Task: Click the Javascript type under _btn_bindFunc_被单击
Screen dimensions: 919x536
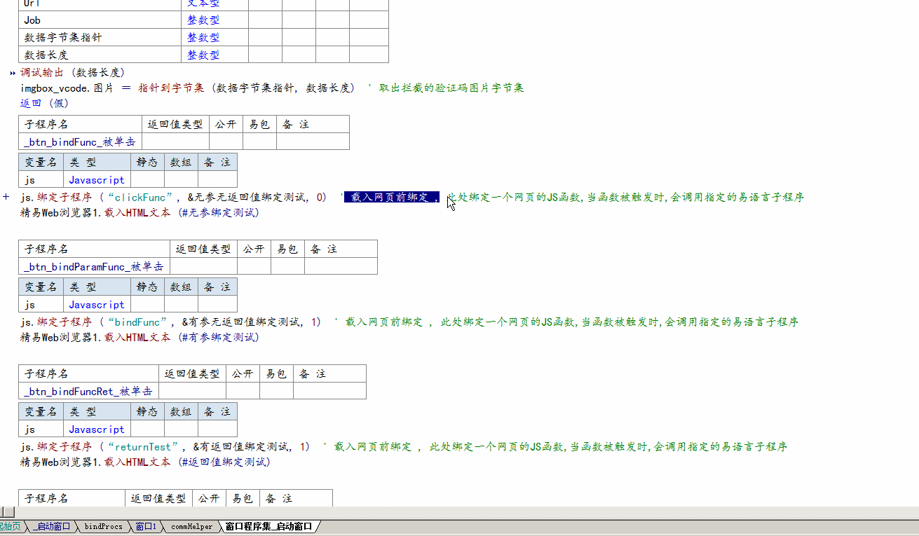Action: (97, 180)
